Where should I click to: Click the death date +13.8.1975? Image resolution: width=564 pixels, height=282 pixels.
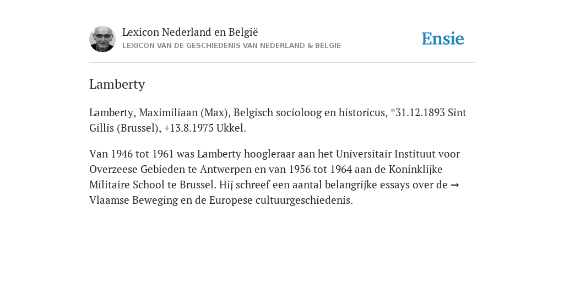pyautogui.click(x=189, y=128)
